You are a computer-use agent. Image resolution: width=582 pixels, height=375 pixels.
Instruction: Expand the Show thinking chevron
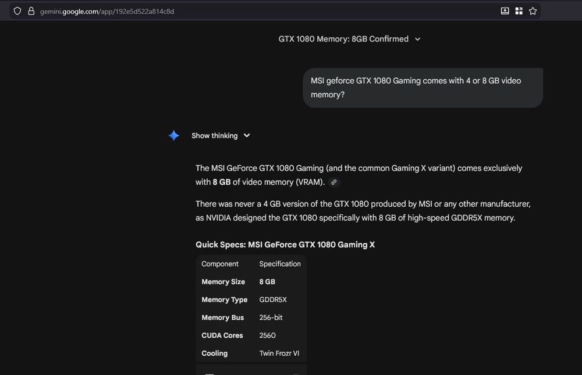pyautogui.click(x=247, y=136)
